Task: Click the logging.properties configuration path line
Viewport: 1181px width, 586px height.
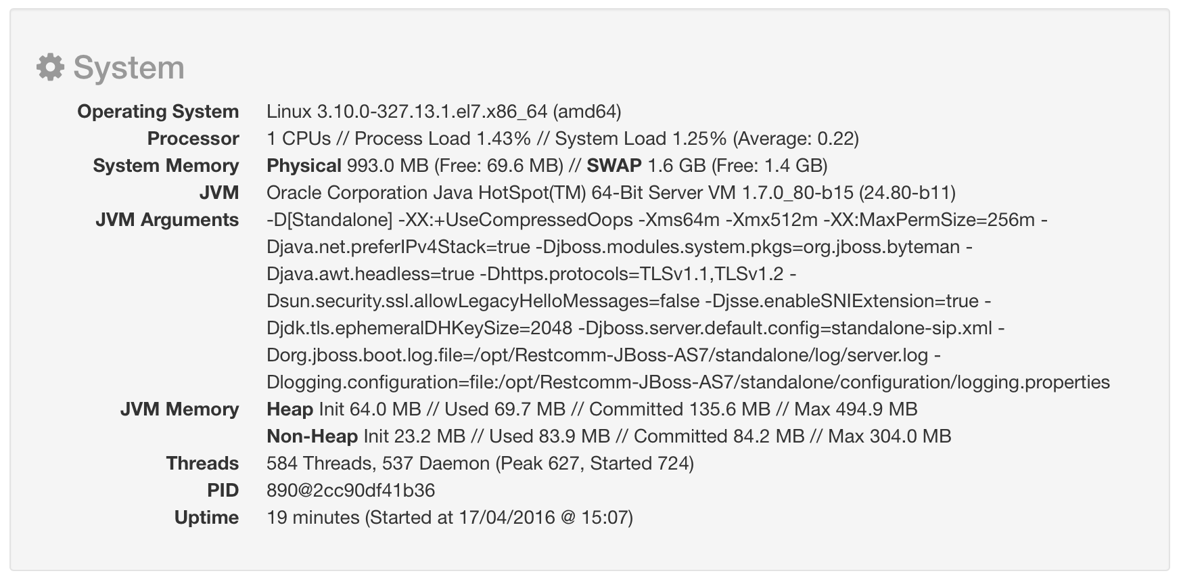Action: tap(688, 382)
